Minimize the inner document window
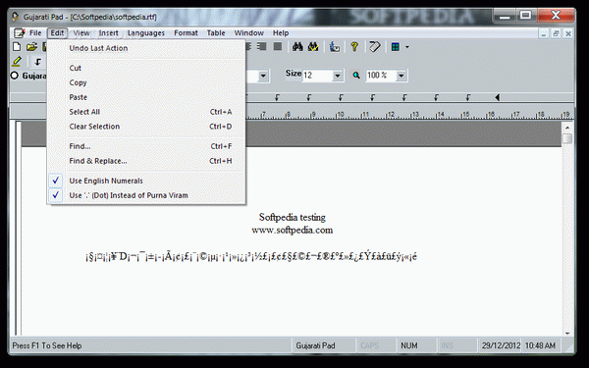The image size is (589, 368). tap(544, 33)
